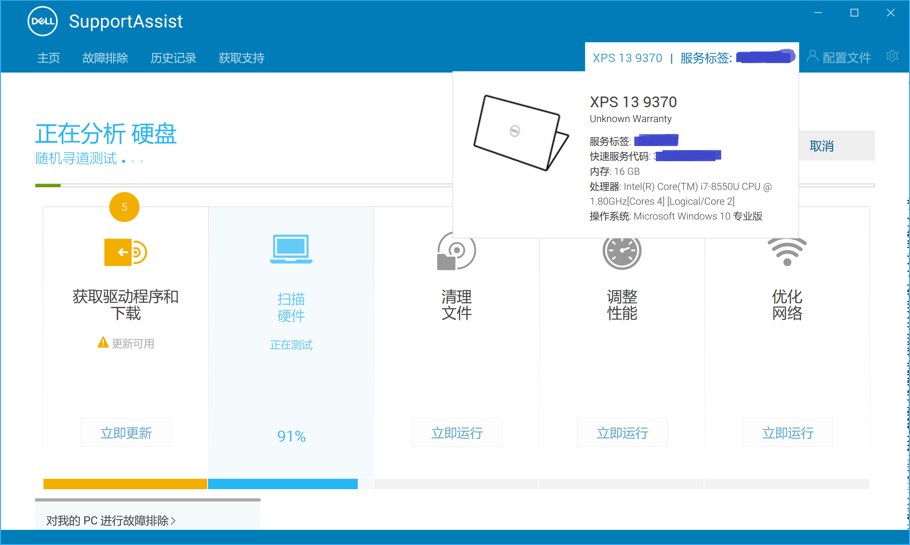The height and width of the screenshot is (545, 910).
Task: Click the orange drivers tile progress bar
Action: (125, 484)
